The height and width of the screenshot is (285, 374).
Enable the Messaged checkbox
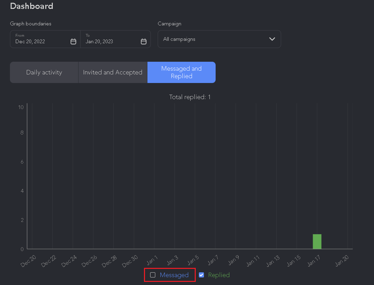coord(153,275)
